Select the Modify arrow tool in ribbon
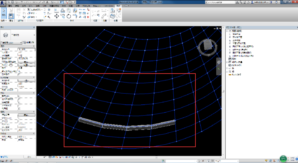Viewport: 298px width, 163px height. [4, 13]
